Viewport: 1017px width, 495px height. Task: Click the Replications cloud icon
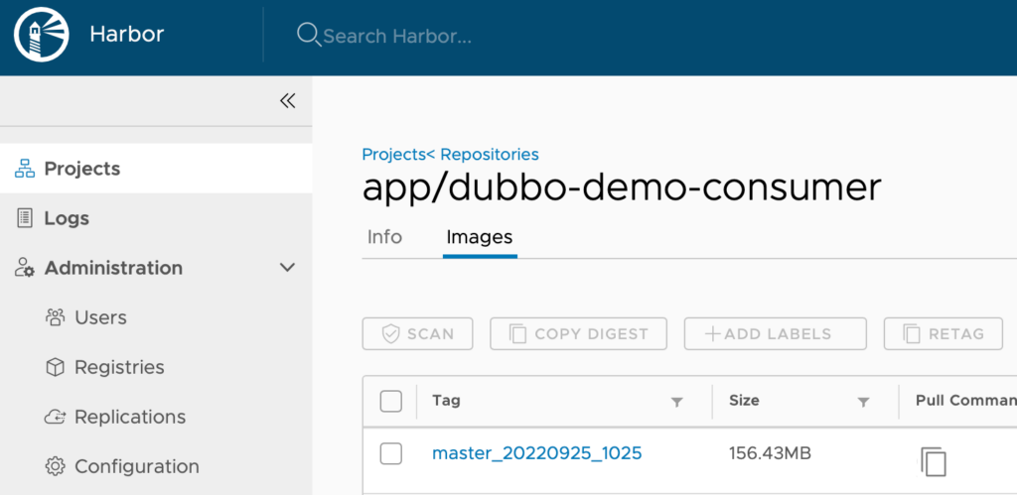pos(56,417)
